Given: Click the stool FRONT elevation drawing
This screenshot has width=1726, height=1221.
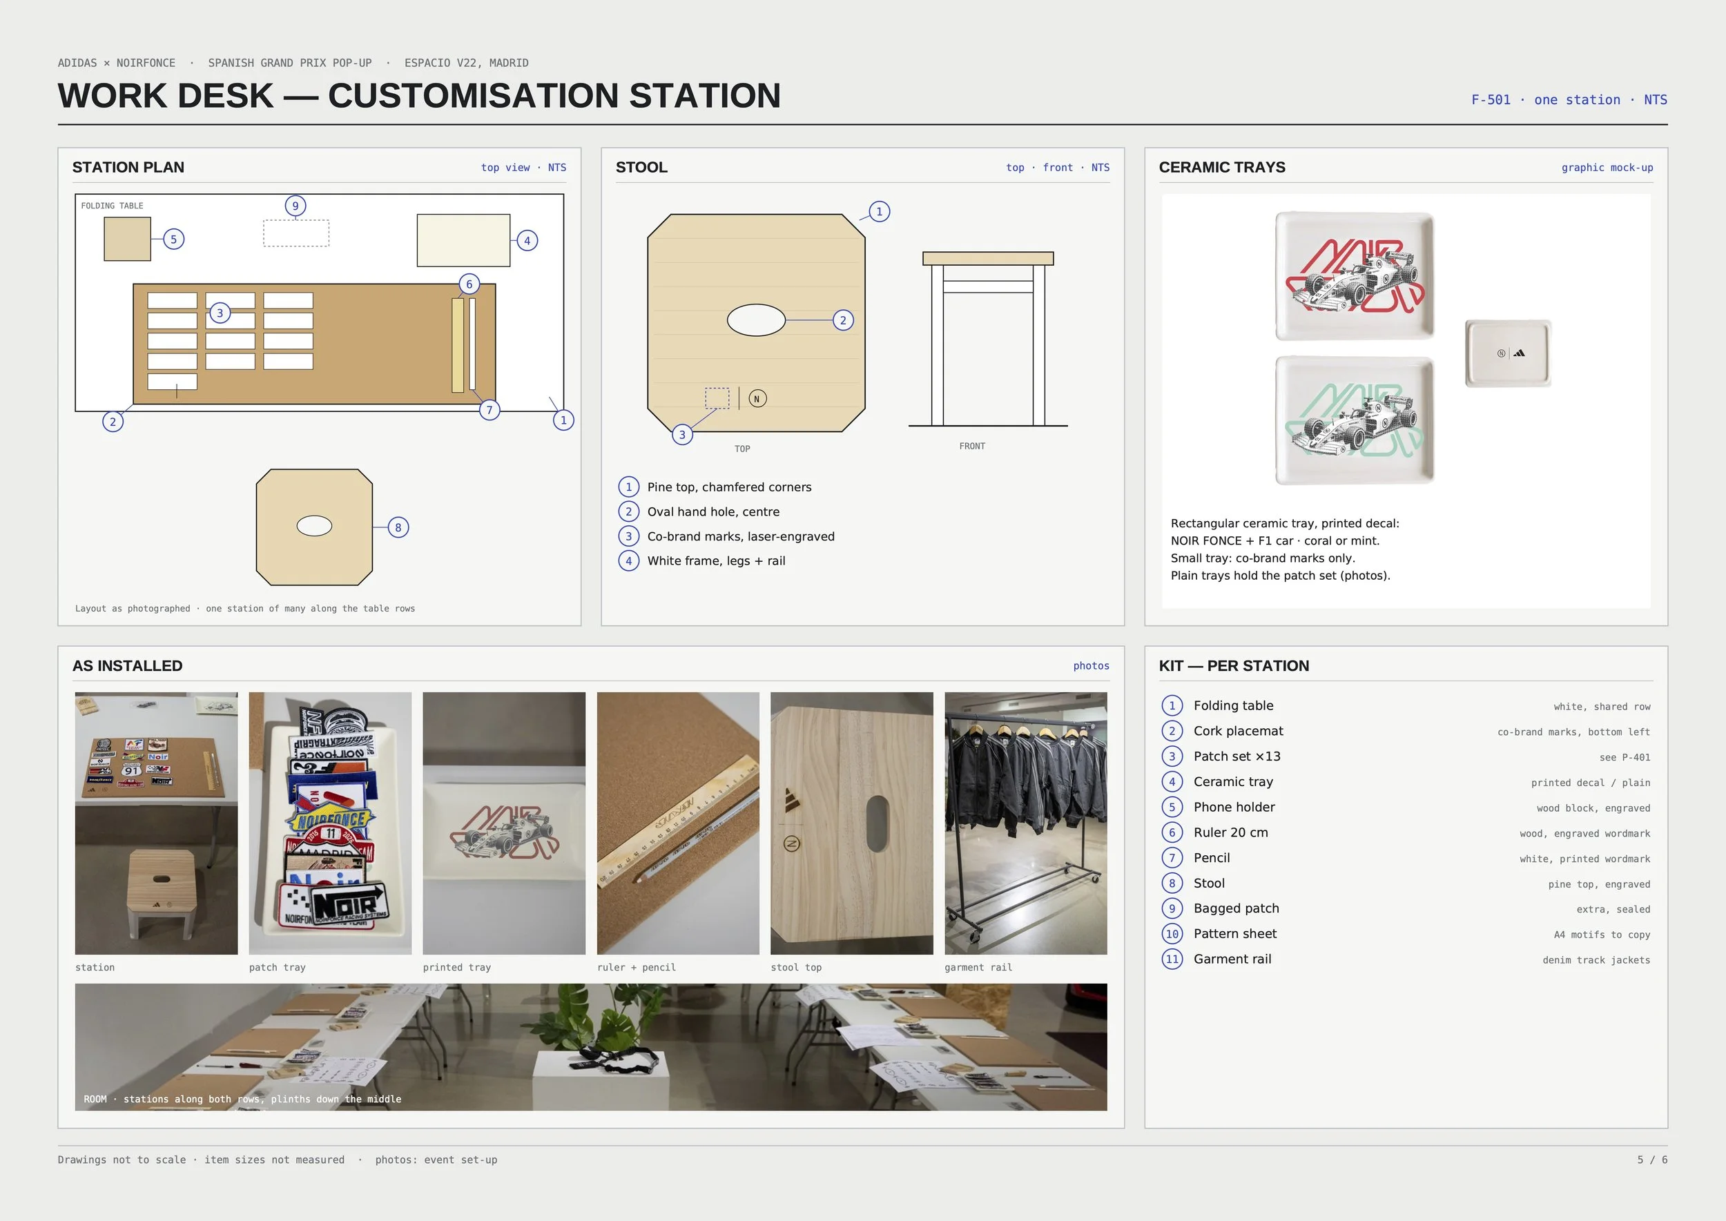Looking at the screenshot, I should tap(988, 339).
